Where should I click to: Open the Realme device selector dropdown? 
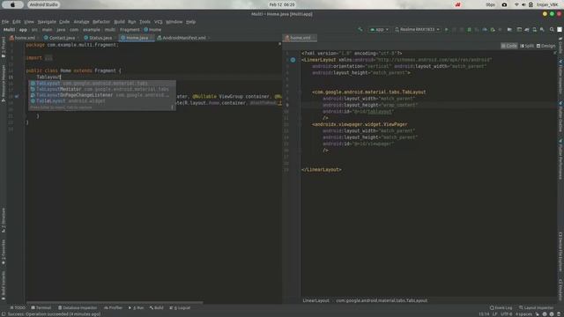pyautogui.click(x=417, y=29)
